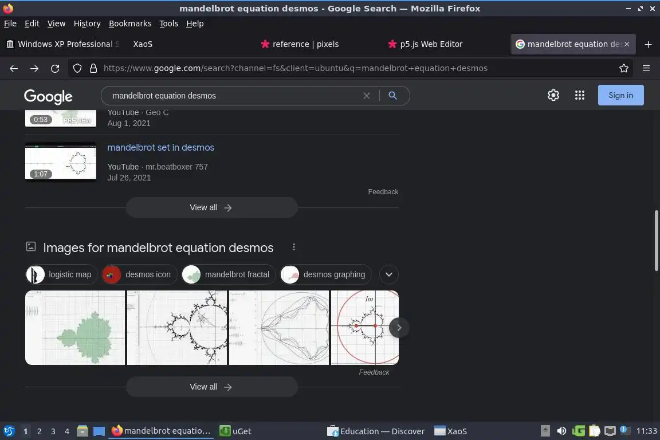Clear the Google search box text
The width and height of the screenshot is (660, 440).
pos(367,96)
